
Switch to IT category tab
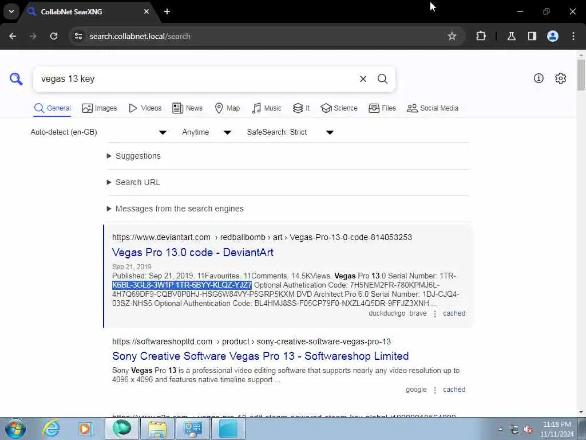pyautogui.click(x=301, y=108)
